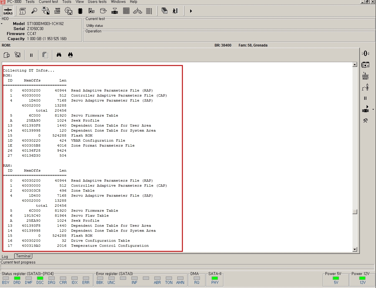This screenshot has width=376, height=288.
Task: Click the pause icon in right sidebar
Action: [365, 98]
